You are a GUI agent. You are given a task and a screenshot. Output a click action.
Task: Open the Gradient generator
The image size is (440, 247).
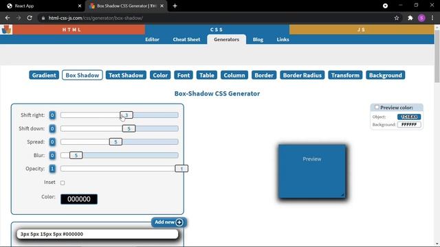click(x=44, y=75)
